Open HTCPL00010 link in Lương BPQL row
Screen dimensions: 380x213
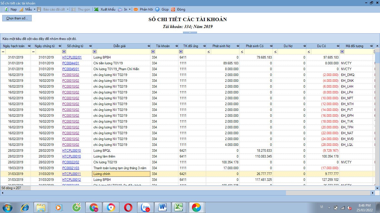[71, 151]
